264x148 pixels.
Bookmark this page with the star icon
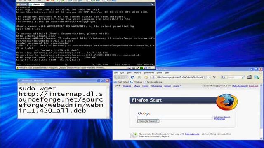coord(205,77)
